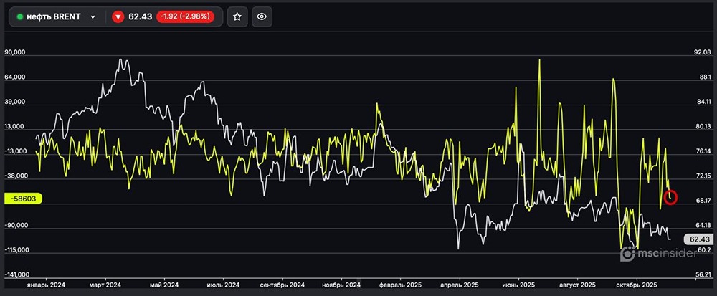Expand the chevron next to нефть BRENT
This screenshot has width=717, height=296.
click(x=92, y=17)
